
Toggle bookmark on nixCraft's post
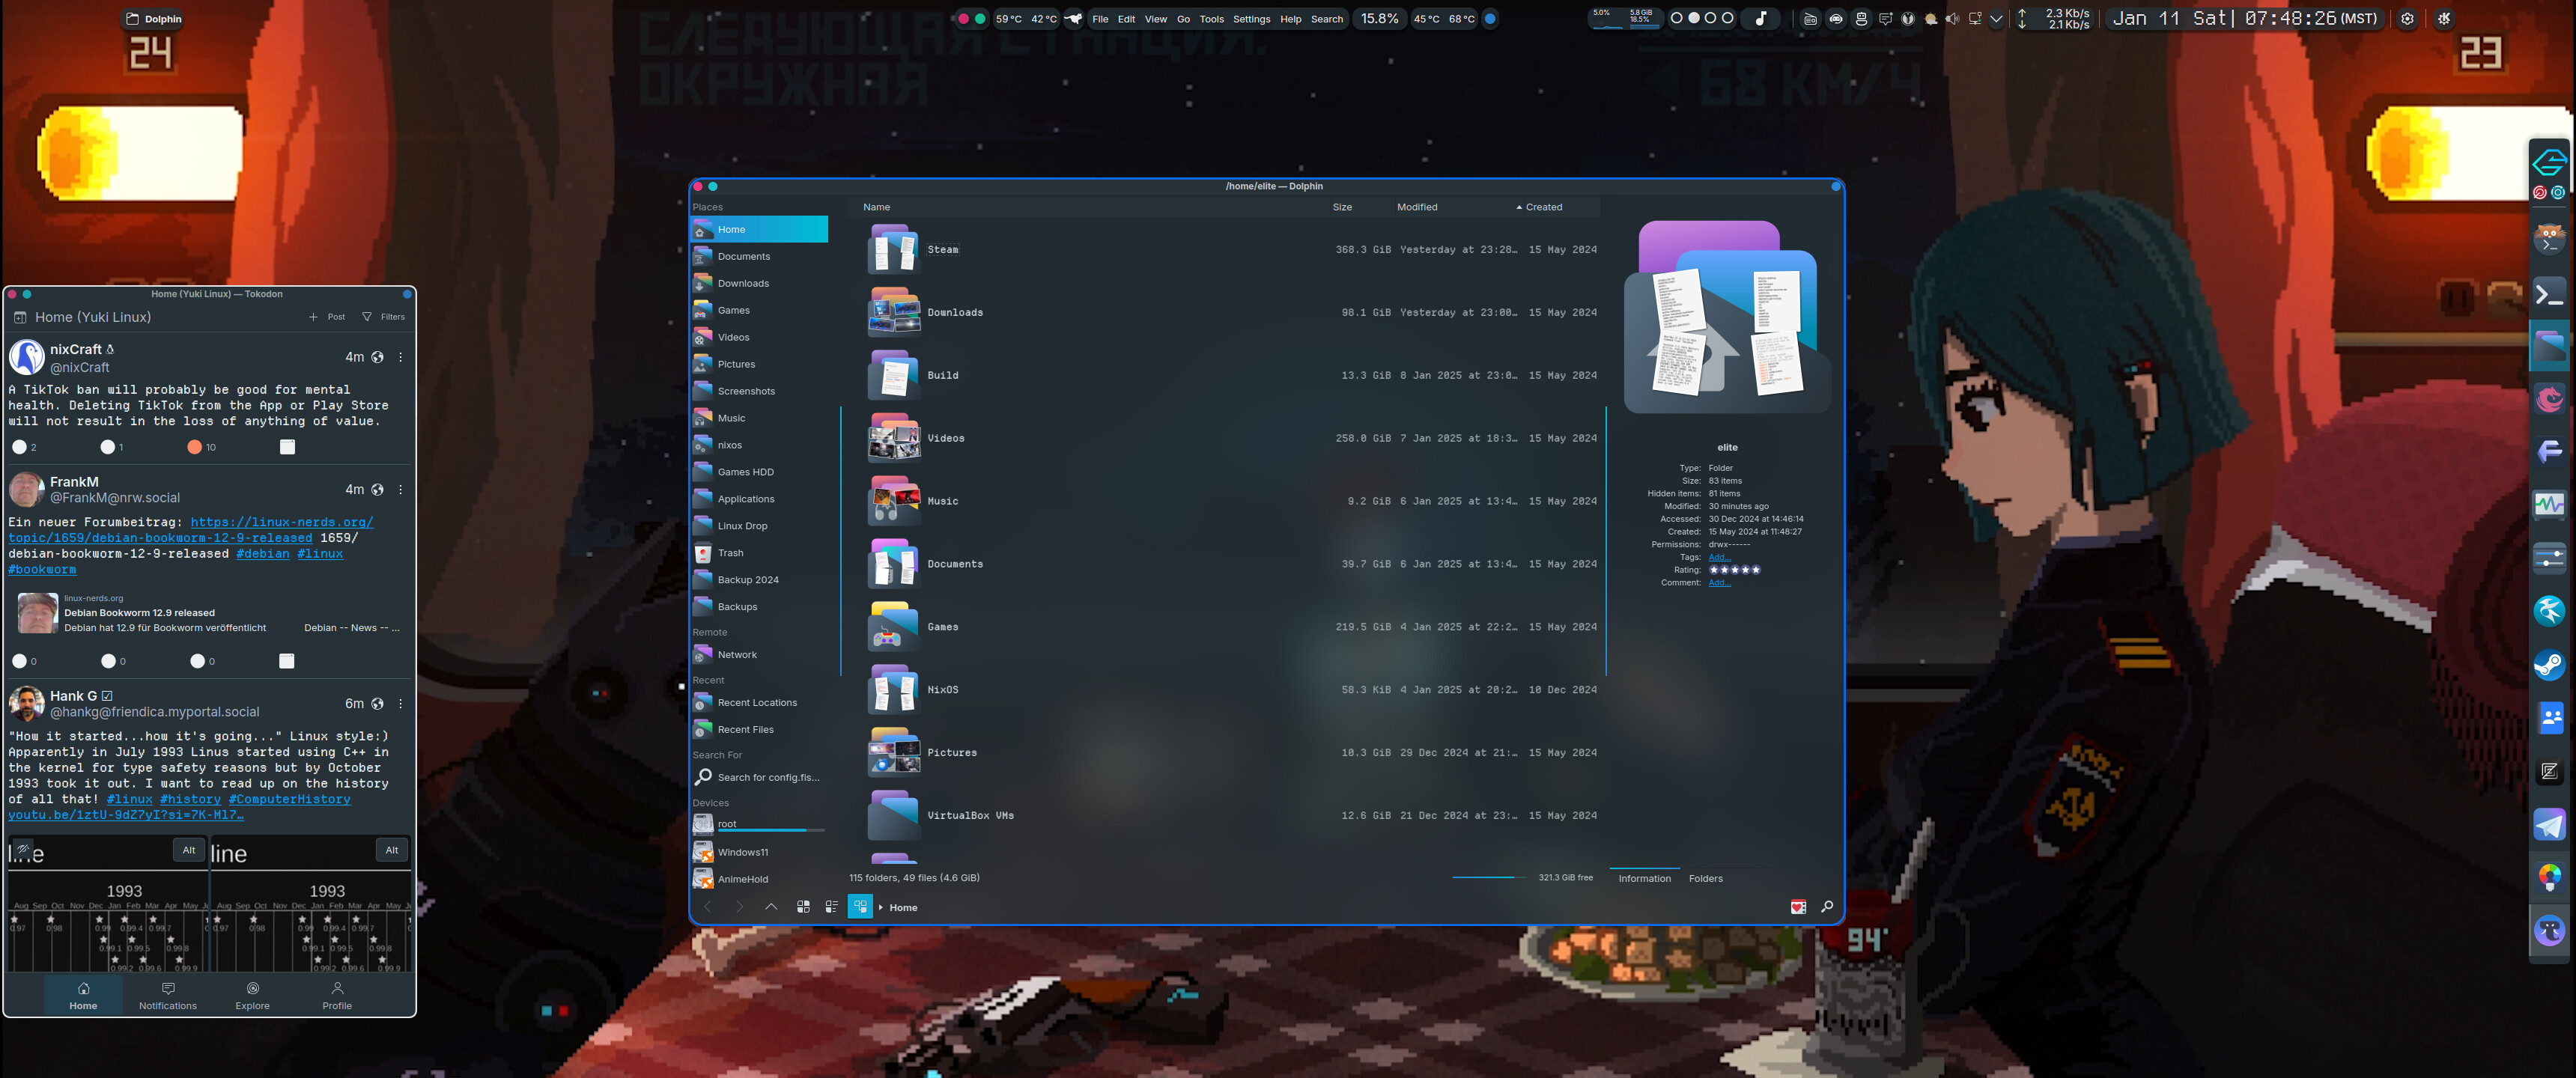(287, 447)
